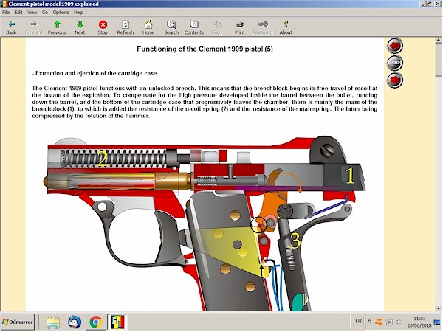
Task: Open the Search tool
Action: pos(171,28)
